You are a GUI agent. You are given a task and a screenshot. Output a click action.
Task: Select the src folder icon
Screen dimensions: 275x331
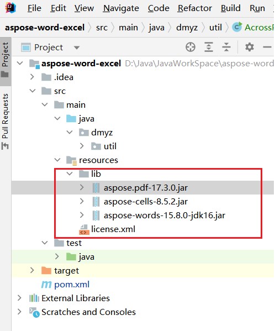(46, 91)
